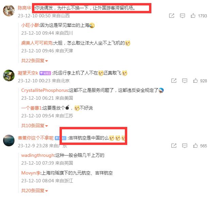Click the purple membership badge beside 凝望天空k
The height and width of the screenshot is (197, 214).
point(45,73)
